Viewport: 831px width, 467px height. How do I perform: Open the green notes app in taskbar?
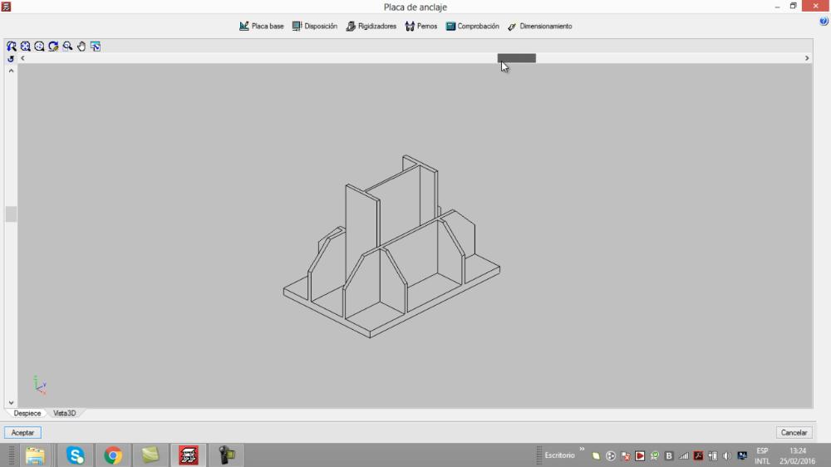point(150,455)
